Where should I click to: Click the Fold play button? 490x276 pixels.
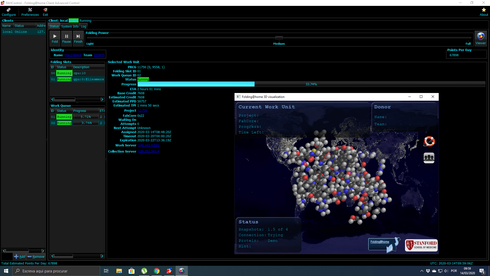pos(55,38)
